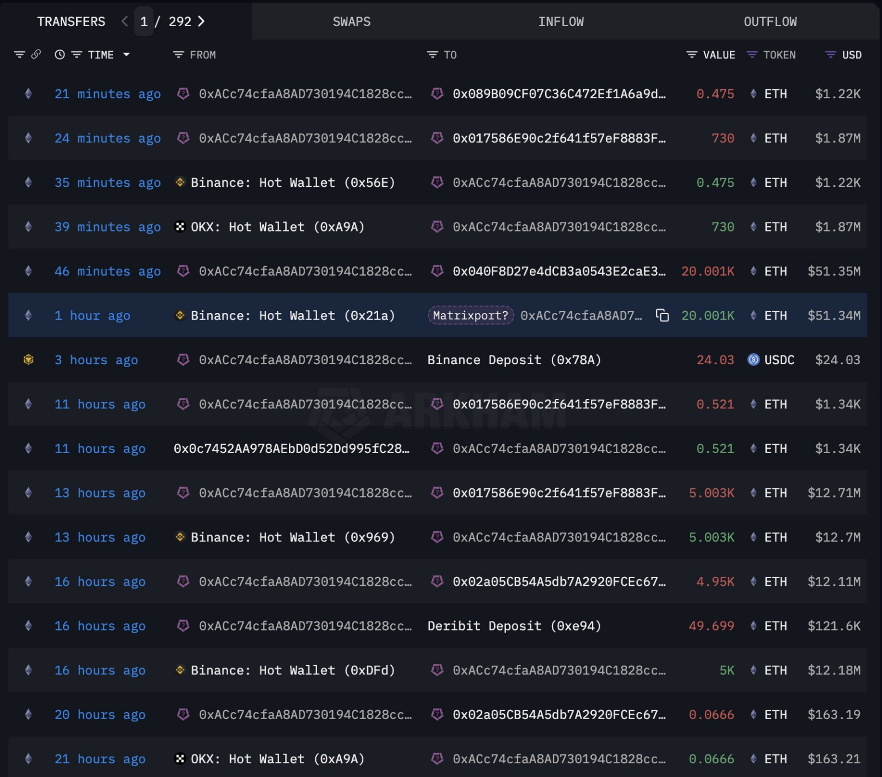This screenshot has width=882, height=777.
Task: Filter by the VALUE column
Action: tap(692, 55)
